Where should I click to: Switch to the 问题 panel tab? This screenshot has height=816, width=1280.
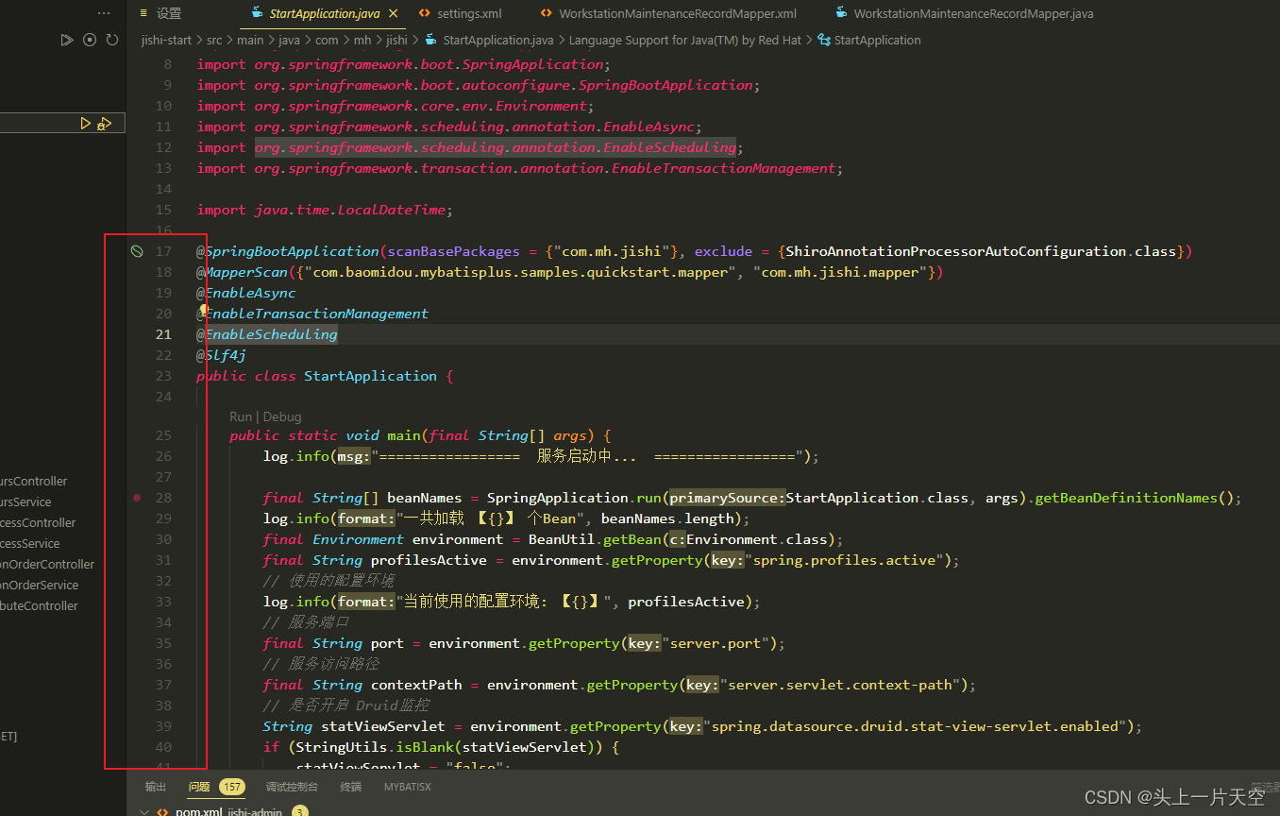[x=199, y=787]
